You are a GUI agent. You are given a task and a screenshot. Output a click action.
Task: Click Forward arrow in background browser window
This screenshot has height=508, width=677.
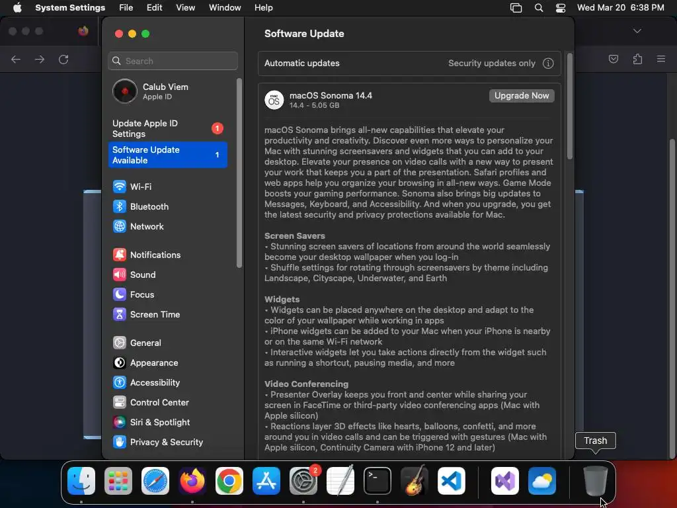pos(40,60)
